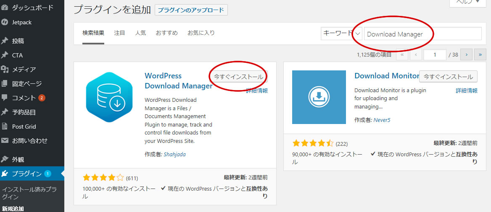This screenshot has width=491, height=212.
Task: Install the Download Monitor plugin now
Action: pyautogui.click(x=449, y=77)
